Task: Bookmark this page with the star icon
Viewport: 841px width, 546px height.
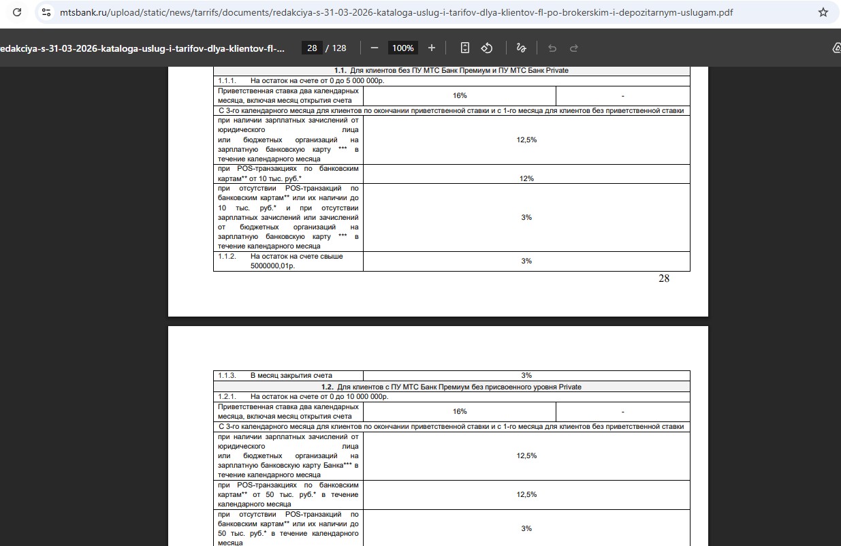Action: tap(823, 12)
